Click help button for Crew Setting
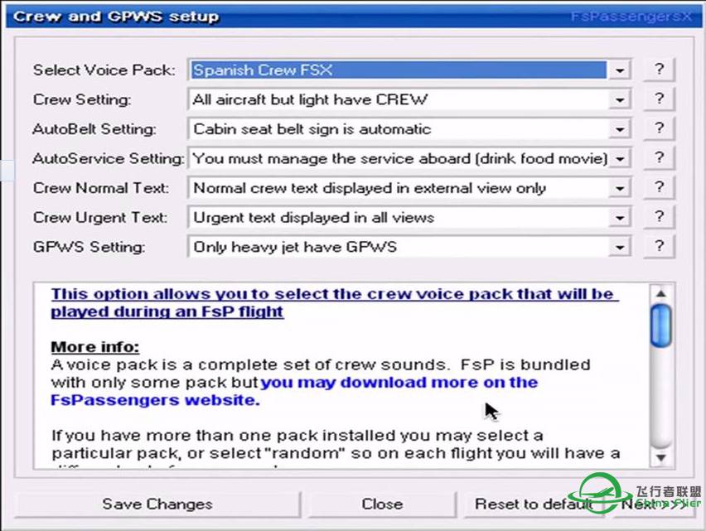 pyautogui.click(x=659, y=99)
